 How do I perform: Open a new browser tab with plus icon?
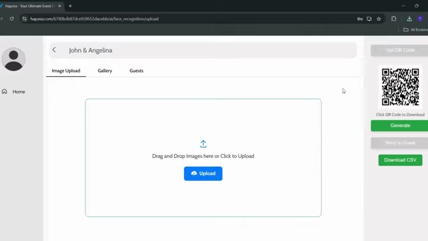click(70, 6)
